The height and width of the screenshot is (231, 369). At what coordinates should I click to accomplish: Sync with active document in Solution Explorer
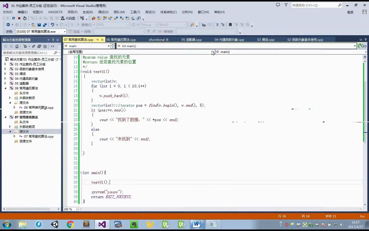(x=34, y=46)
